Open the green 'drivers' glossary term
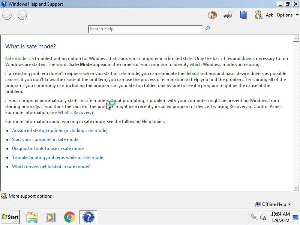300x225 pixels. pyautogui.click(x=248, y=58)
